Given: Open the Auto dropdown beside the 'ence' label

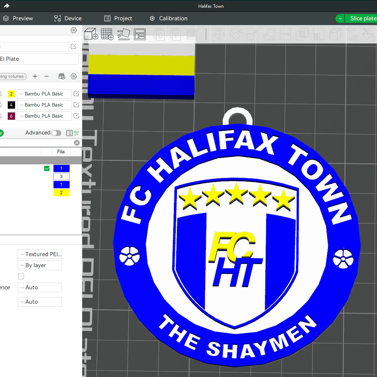Looking at the screenshot, I should (40, 287).
